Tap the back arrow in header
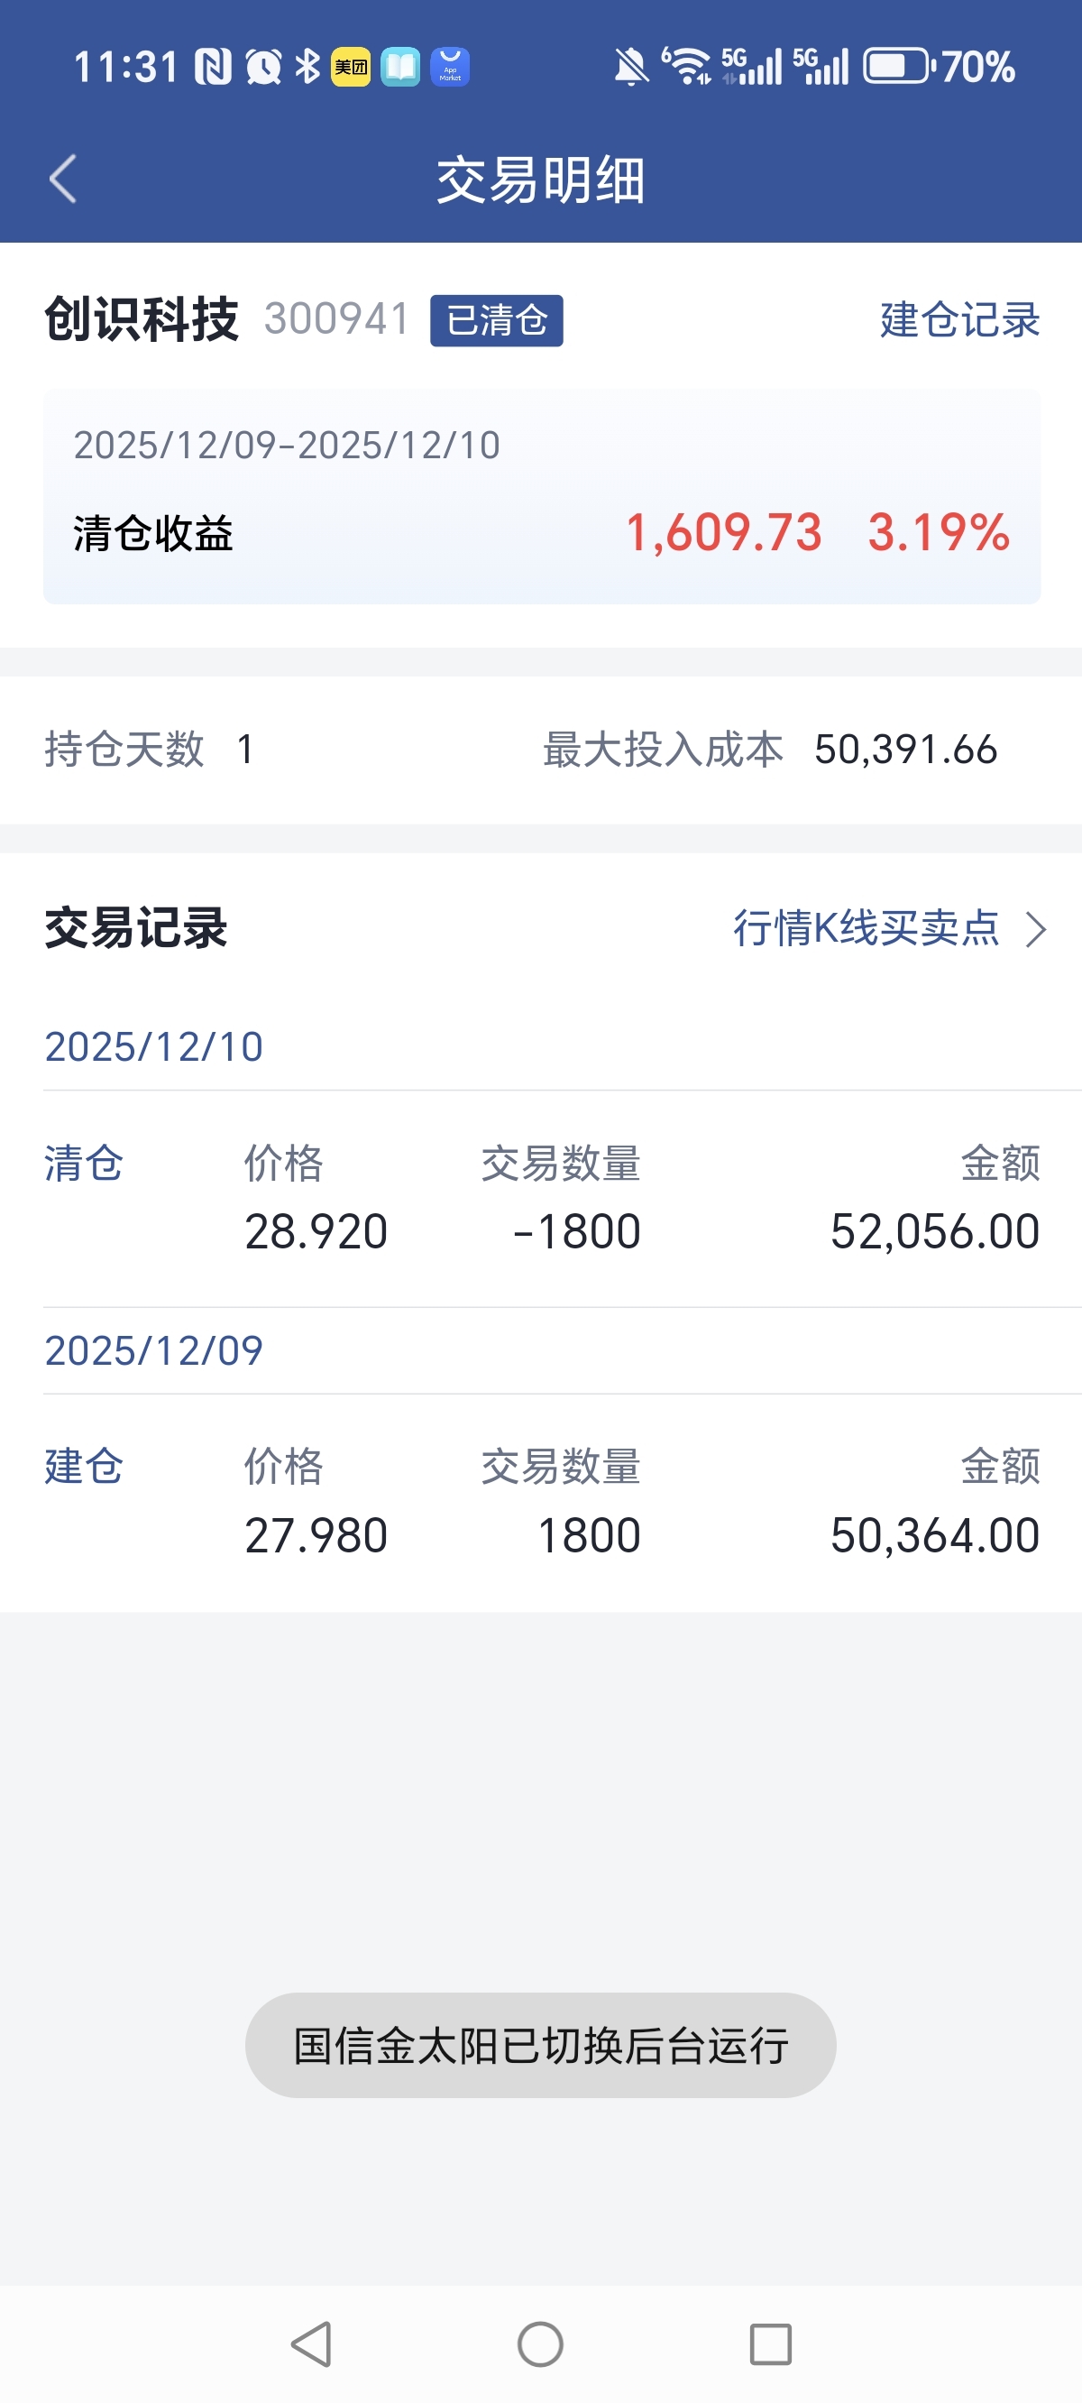This screenshot has height=2403, width=1082. [62, 179]
